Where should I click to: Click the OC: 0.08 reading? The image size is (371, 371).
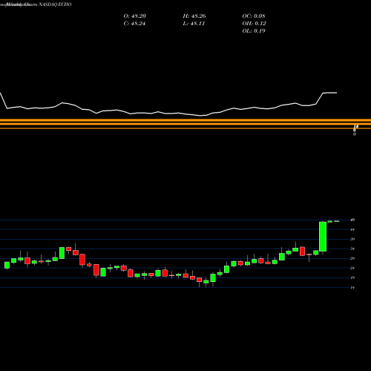[x=254, y=16]
